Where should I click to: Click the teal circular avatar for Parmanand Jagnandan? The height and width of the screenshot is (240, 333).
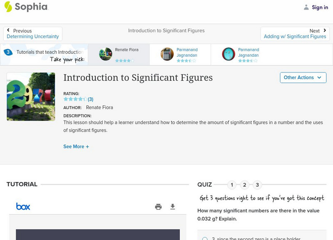[x=229, y=54]
